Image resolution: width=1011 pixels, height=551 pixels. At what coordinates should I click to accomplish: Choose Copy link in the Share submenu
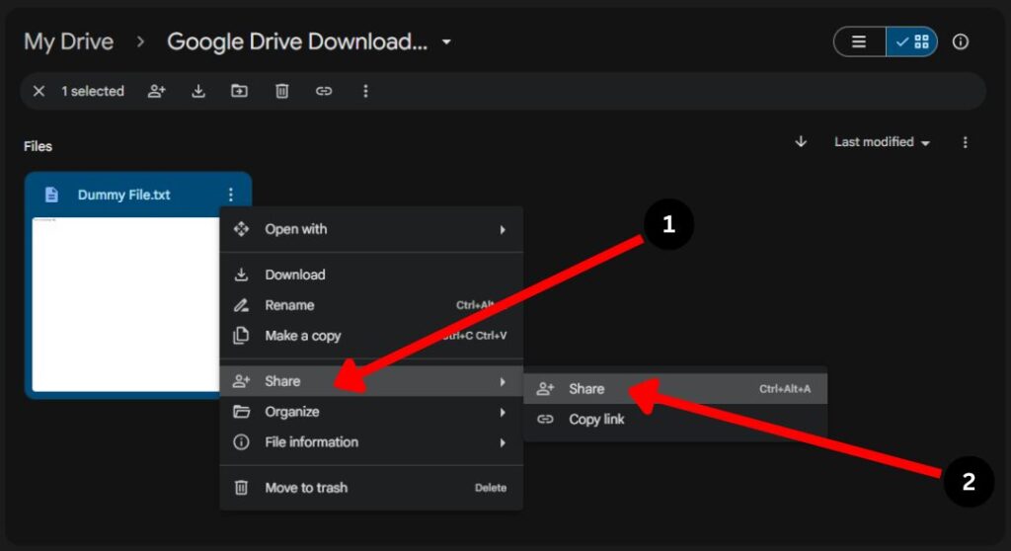point(675,420)
